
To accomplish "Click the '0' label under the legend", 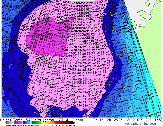I will (x=41, y=125).
